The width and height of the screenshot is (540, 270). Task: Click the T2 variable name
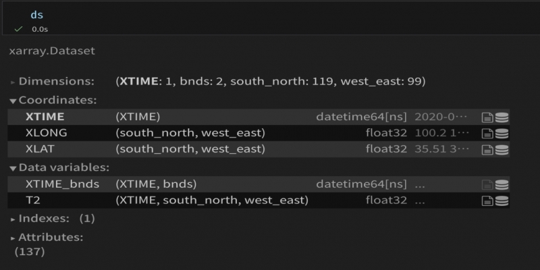click(32, 200)
